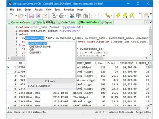Switch to the Export tab
The image size is (159, 119).
[107, 22]
